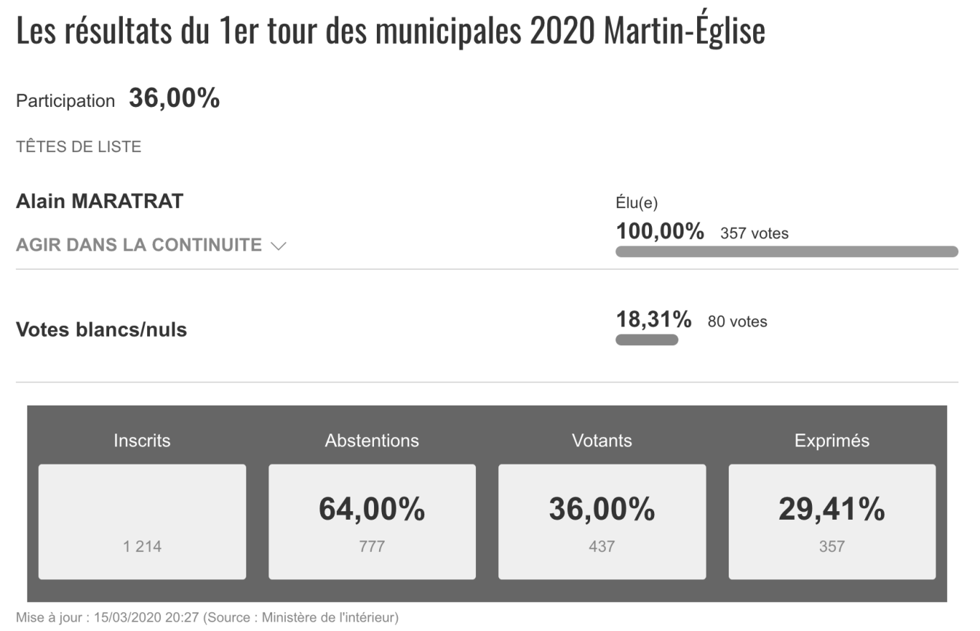This screenshot has width=980, height=631.
Task: Click the 80 votes count
Action: click(x=737, y=322)
